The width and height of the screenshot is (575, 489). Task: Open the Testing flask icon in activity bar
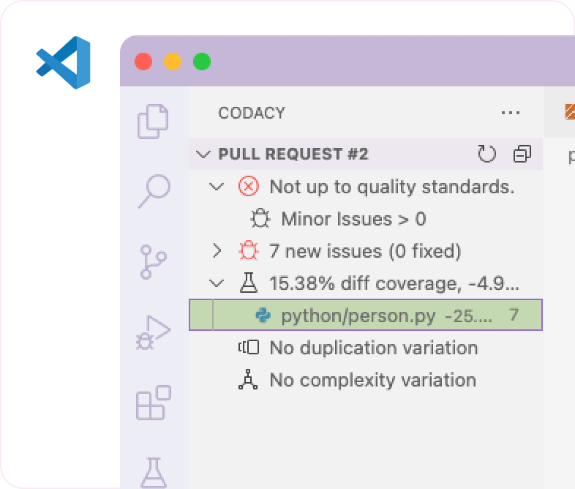coord(154,472)
